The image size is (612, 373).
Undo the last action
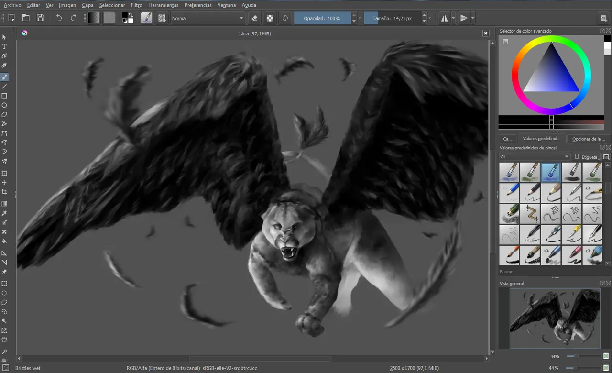[59, 18]
